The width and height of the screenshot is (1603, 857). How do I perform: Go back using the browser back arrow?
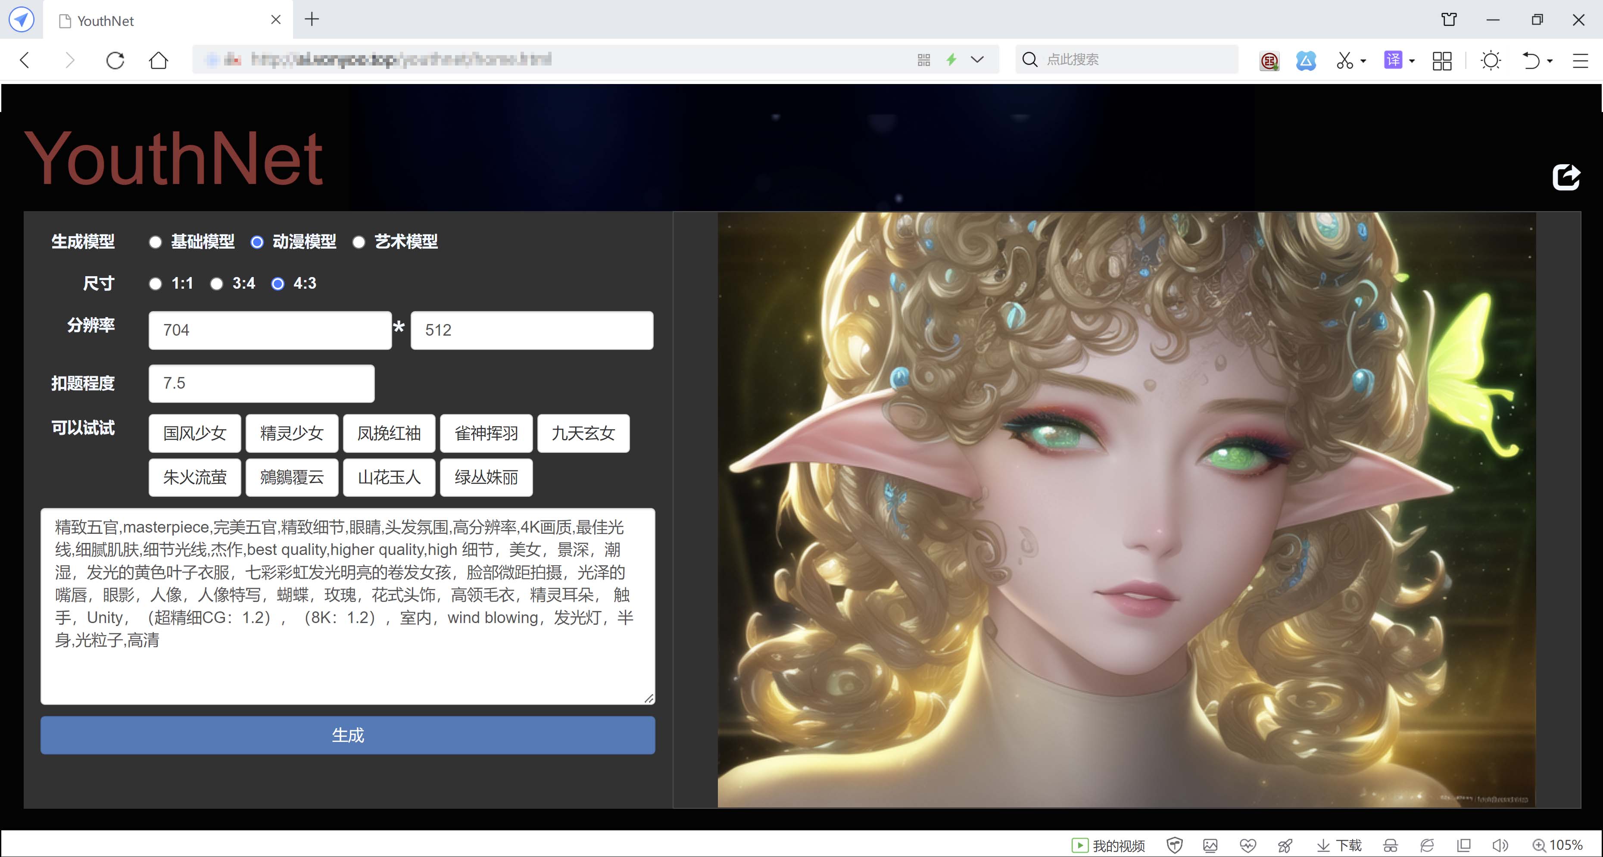point(25,60)
